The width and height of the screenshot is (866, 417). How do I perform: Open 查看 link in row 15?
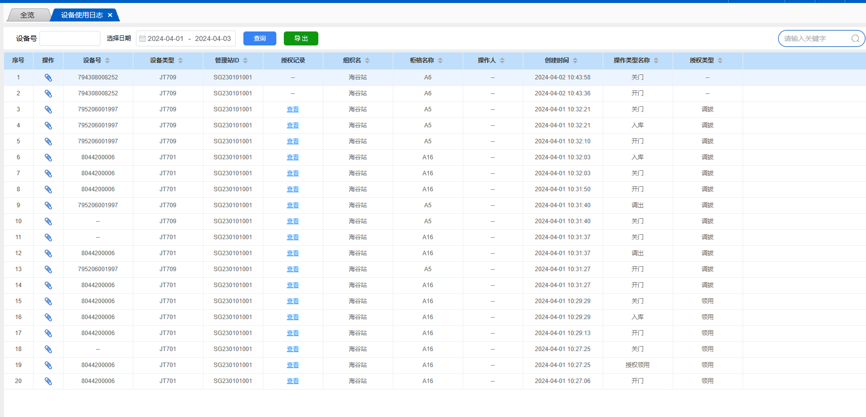point(293,301)
